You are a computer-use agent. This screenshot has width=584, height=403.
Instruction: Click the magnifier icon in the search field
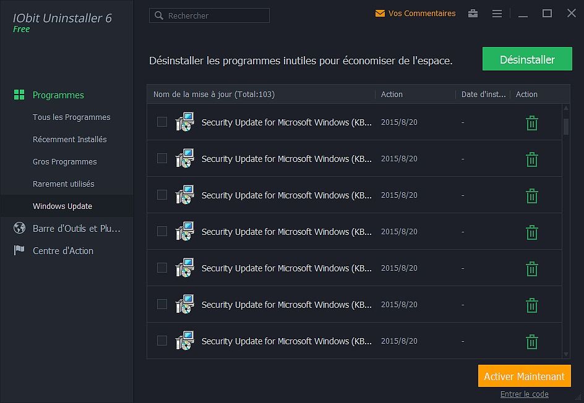160,15
